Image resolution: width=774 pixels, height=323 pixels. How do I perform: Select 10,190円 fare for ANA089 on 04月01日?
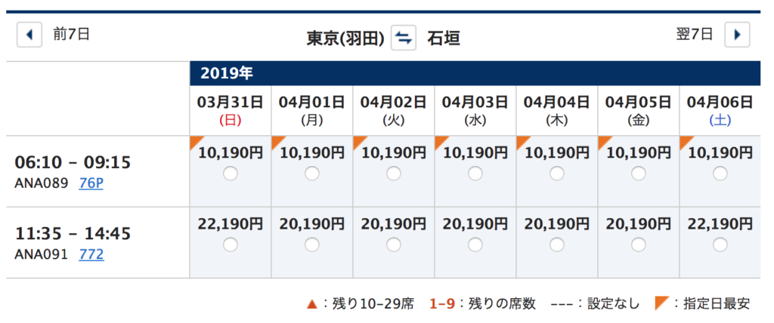(312, 174)
